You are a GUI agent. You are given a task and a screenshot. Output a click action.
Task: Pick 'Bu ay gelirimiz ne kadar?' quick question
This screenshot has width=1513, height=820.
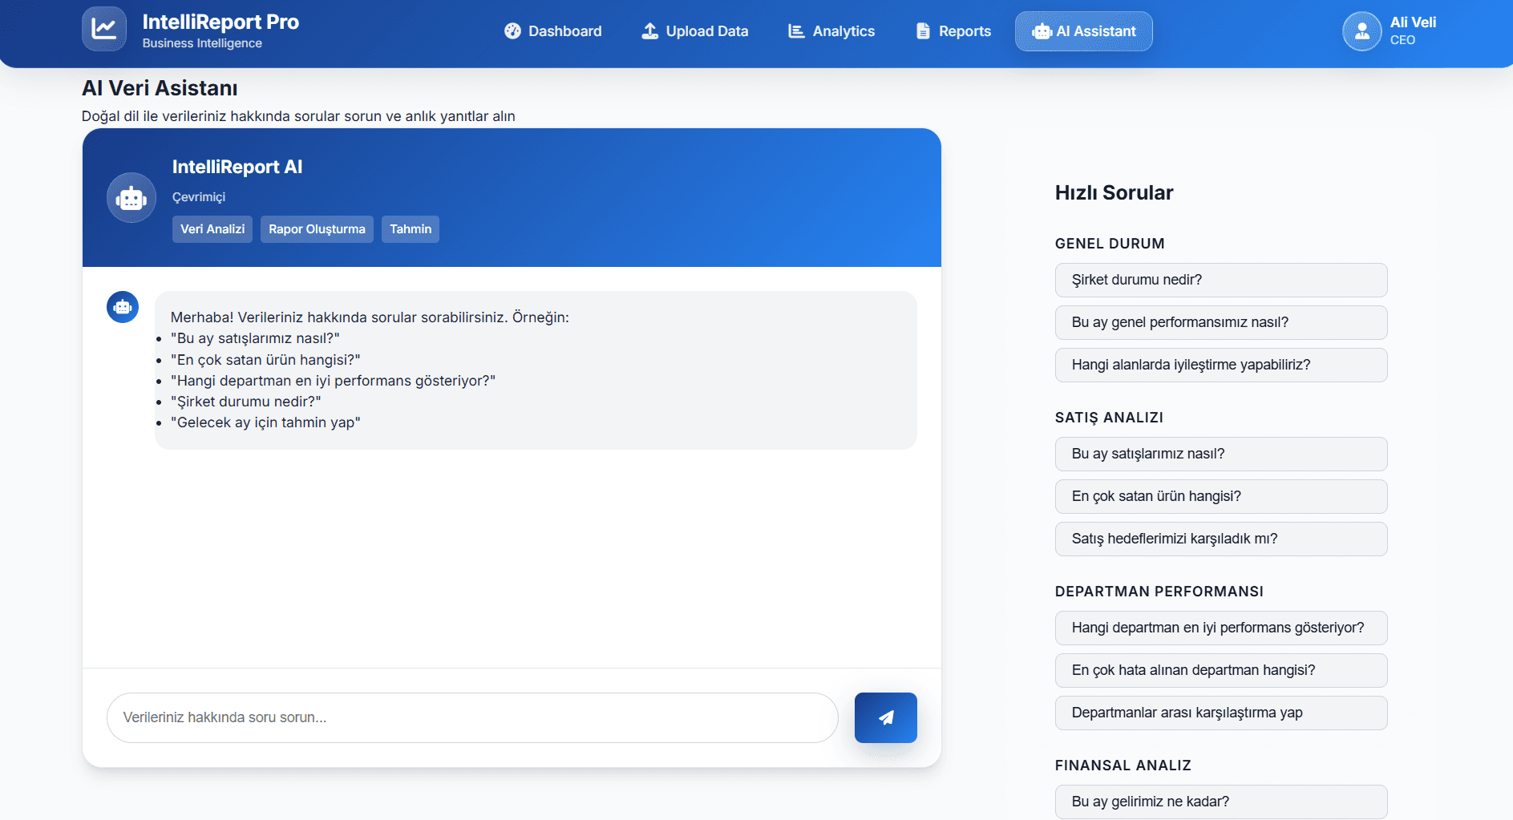[x=1220, y=802]
